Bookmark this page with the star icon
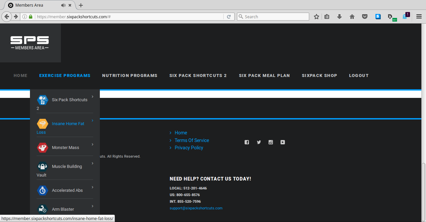 coord(317,17)
